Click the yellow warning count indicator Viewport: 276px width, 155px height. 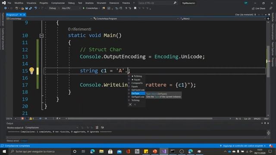(x=31, y=119)
